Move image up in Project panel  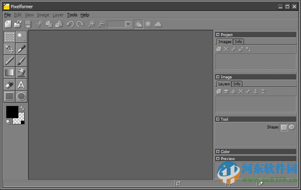[241, 49]
